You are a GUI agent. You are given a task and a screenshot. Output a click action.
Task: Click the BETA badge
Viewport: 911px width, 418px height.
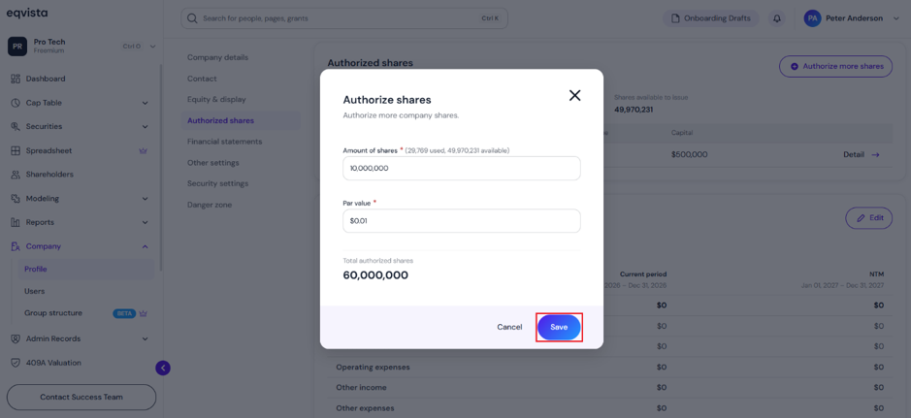pos(124,313)
